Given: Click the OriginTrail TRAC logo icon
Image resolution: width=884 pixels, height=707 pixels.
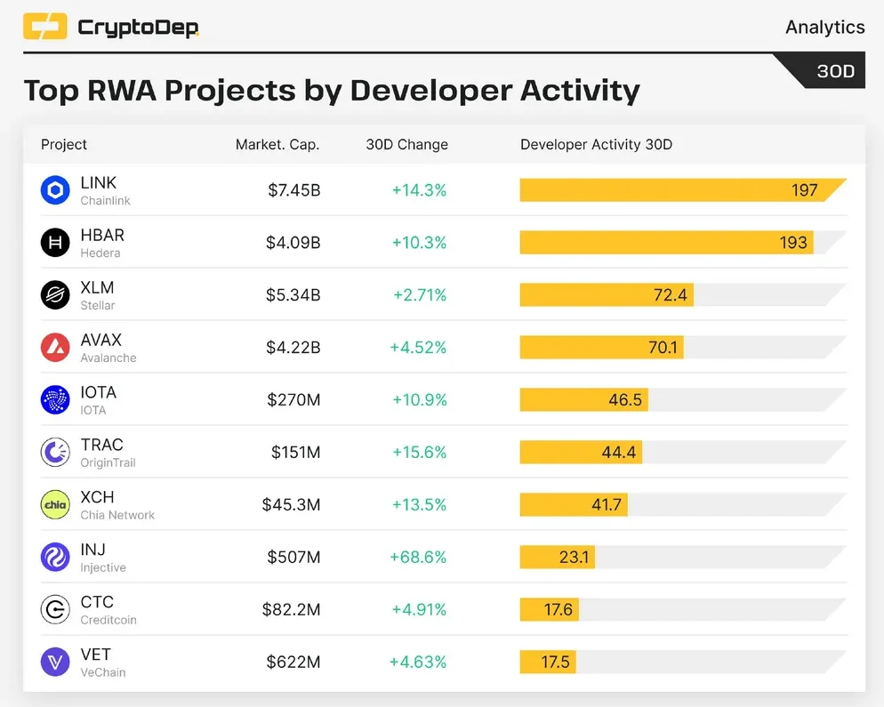Looking at the screenshot, I should click(x=55, y=452).
